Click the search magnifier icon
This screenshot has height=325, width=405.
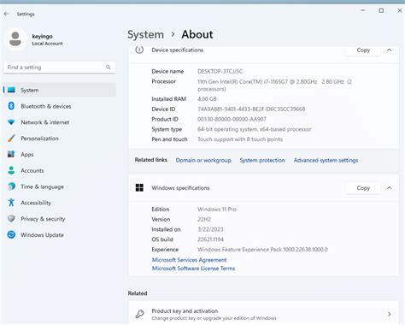pos(108,67)
